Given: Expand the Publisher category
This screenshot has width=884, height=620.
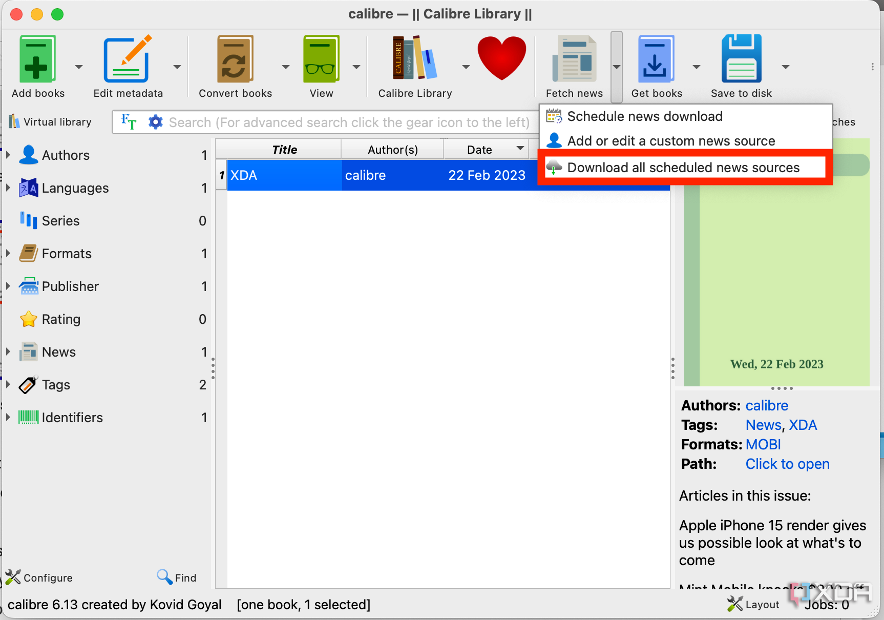Looking at the screenshot, I should (x=8, y=286).
